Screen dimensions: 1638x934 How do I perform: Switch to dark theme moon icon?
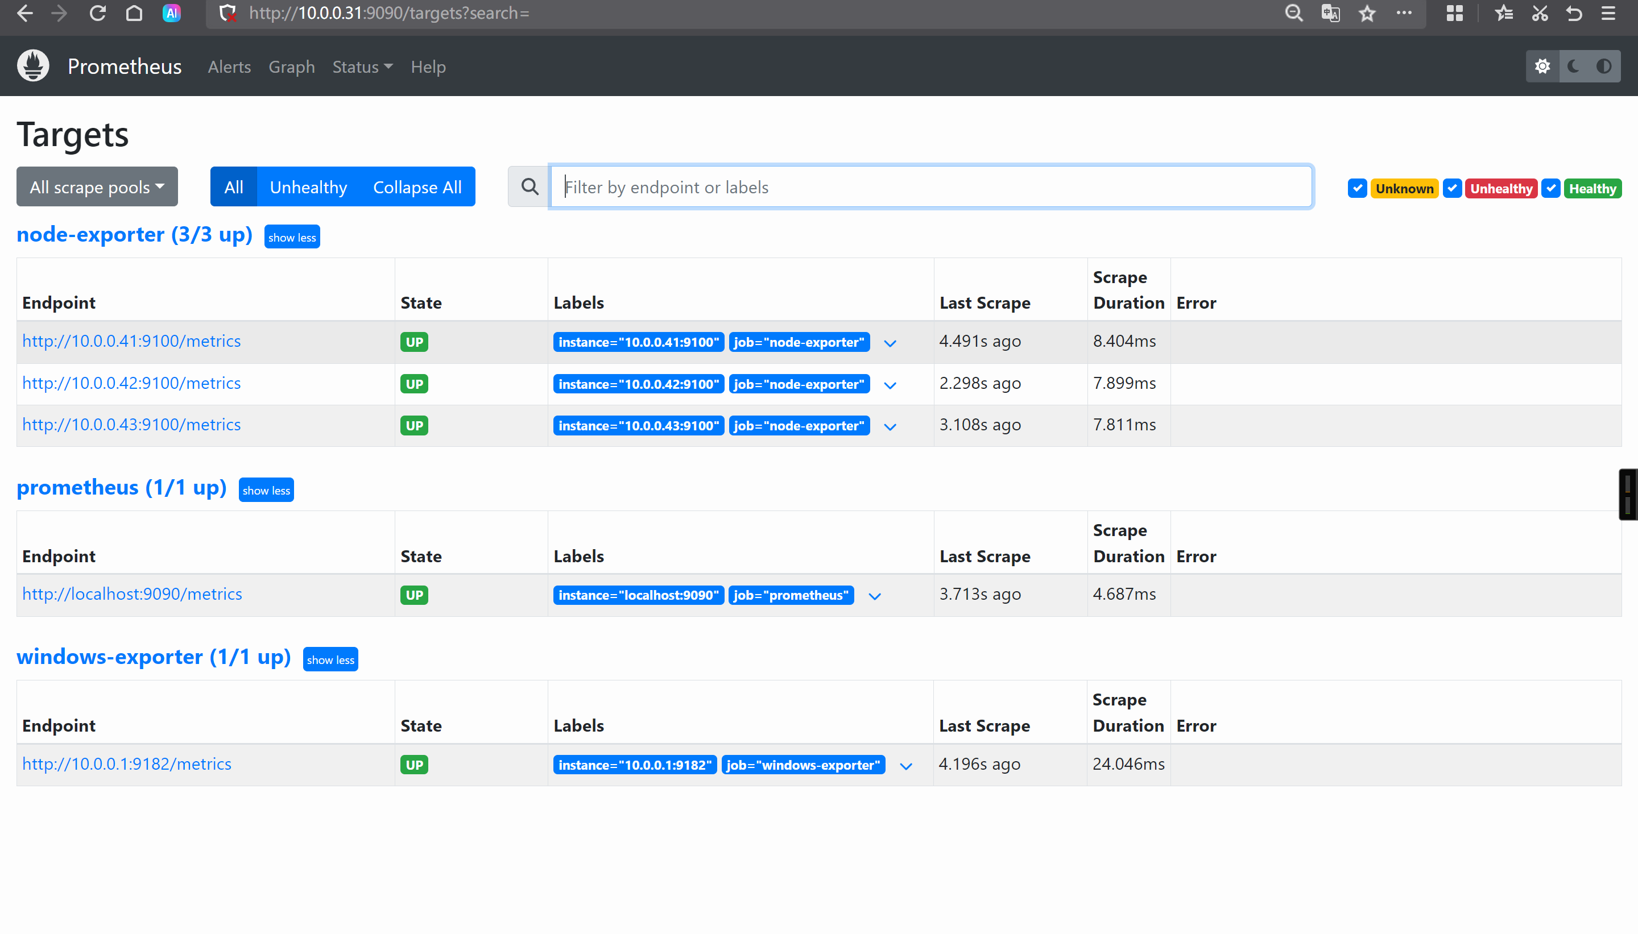pyautogui.click(x=1573, y=66)
